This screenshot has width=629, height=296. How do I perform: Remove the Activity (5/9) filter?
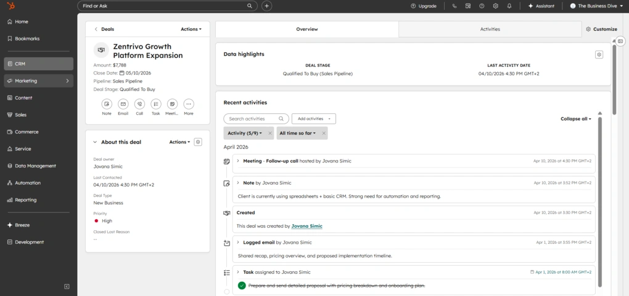269,133
